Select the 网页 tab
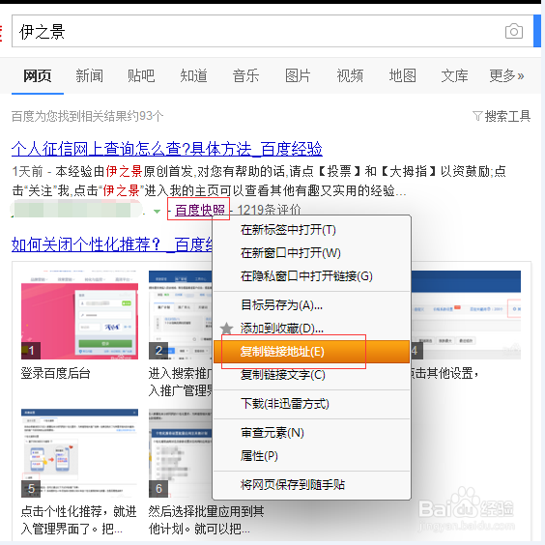 pos(37,75)
